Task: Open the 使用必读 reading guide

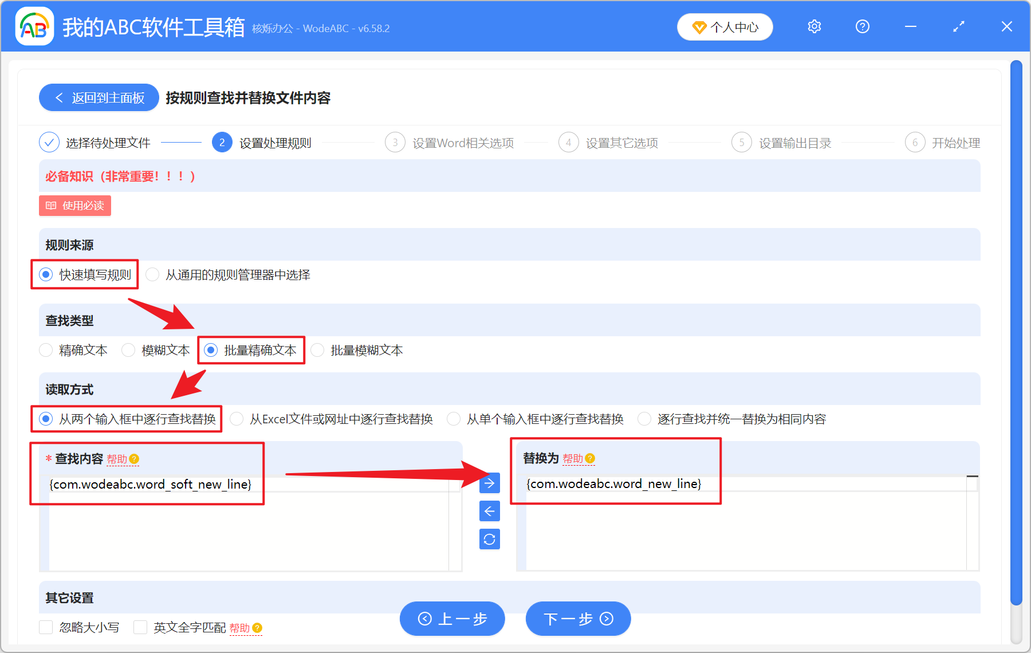Action: click(74, 206)
